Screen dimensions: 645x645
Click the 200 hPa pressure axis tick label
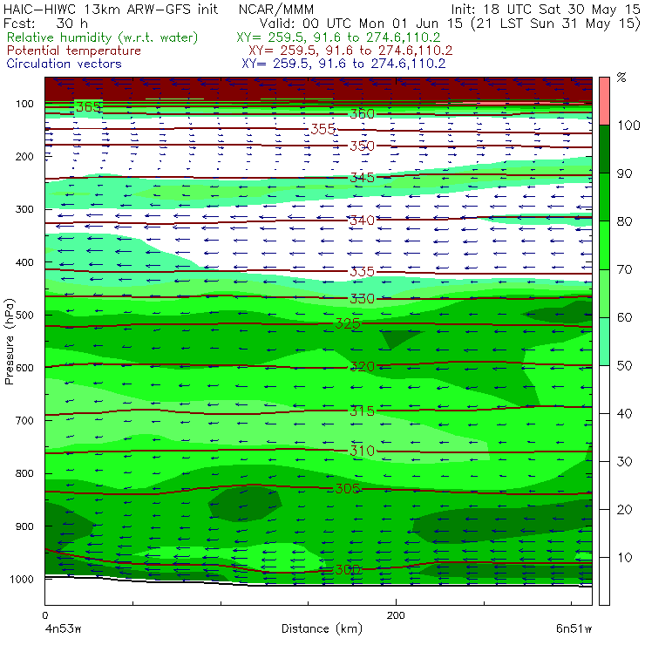click(x=24, y=157)
